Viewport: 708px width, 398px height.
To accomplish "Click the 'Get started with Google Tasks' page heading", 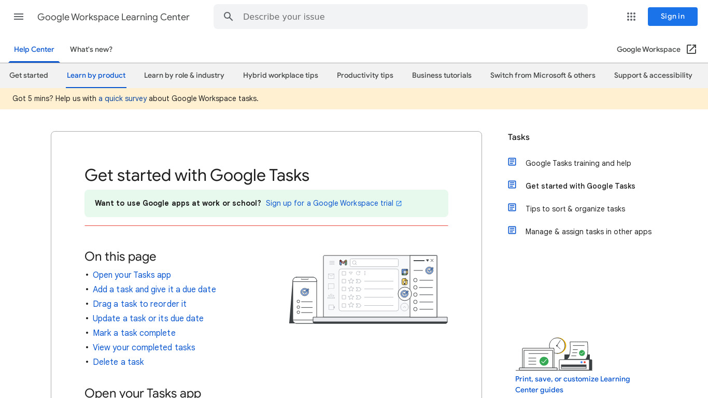I will pyautogui.click(x=197, y=175).
